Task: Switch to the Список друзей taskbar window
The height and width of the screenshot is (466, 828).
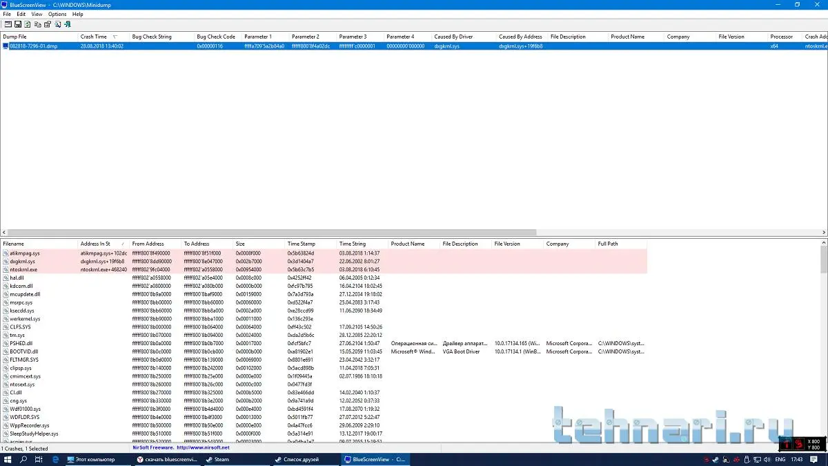Action: tap(306, 459)
